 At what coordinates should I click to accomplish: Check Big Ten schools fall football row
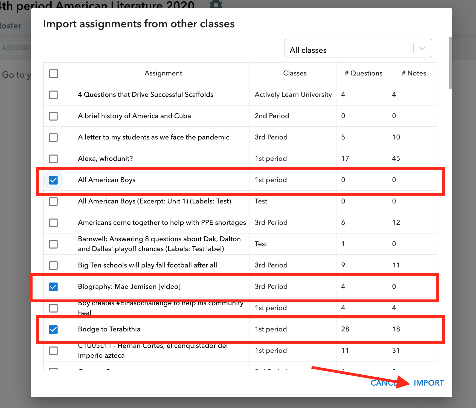tap(53, 265)
